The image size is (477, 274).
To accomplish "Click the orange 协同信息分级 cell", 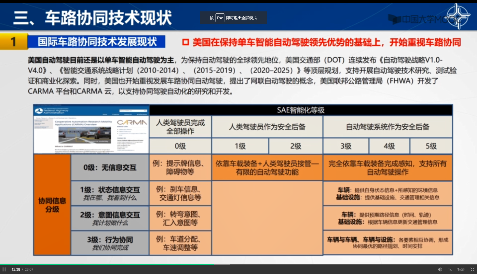I will coord(52,205).
